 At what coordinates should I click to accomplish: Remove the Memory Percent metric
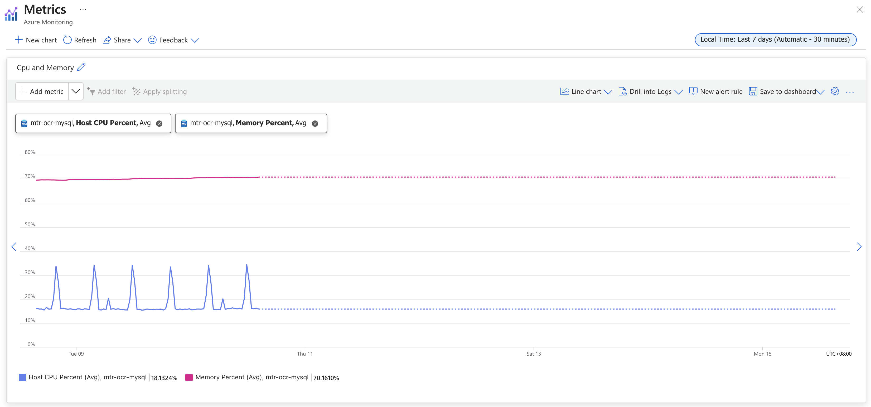click(315, 123)
